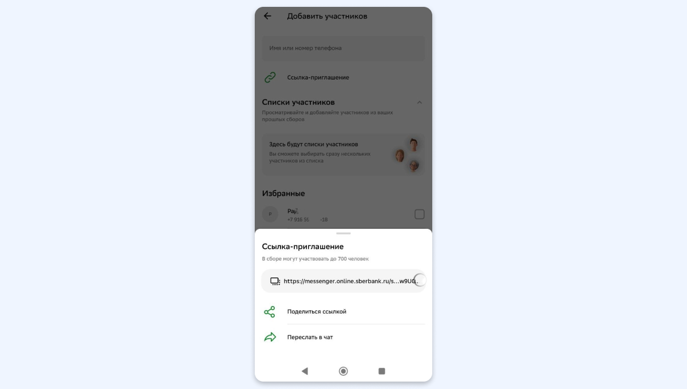
Task: Tap the Android back triangle button
Action: pyautogui.click(x=305, y=371)
